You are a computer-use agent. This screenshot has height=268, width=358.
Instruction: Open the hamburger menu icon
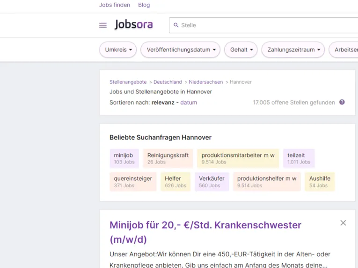[103, 25]
